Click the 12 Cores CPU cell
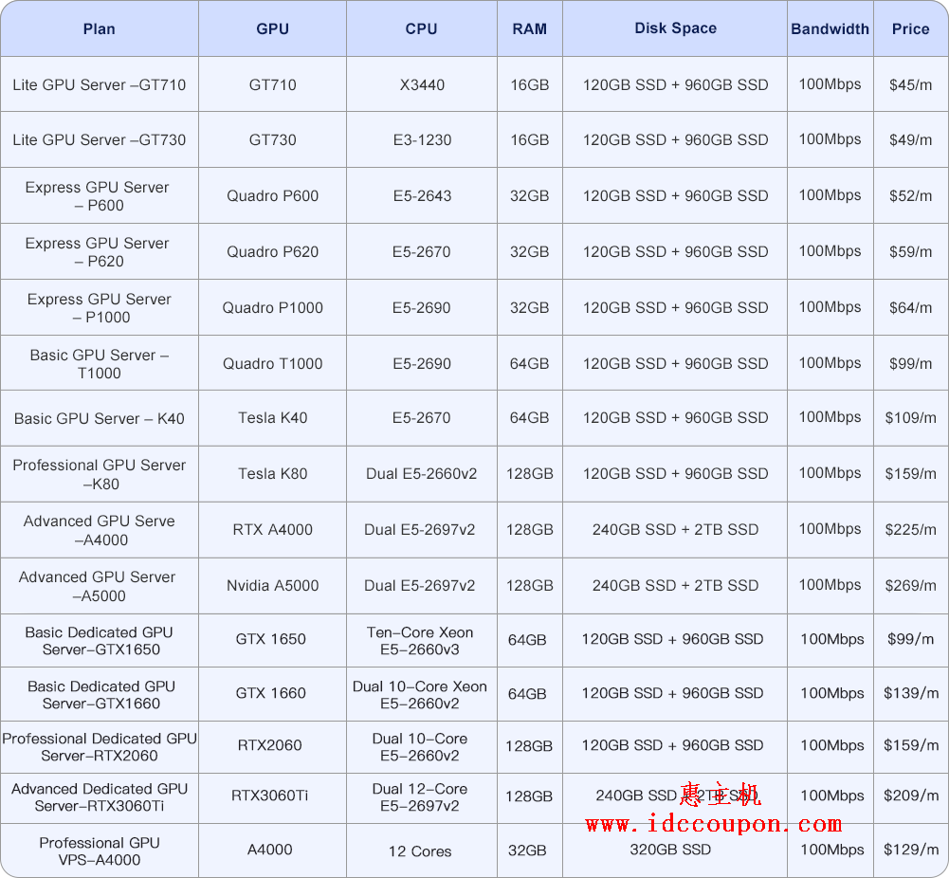 [x=420, y=851]
